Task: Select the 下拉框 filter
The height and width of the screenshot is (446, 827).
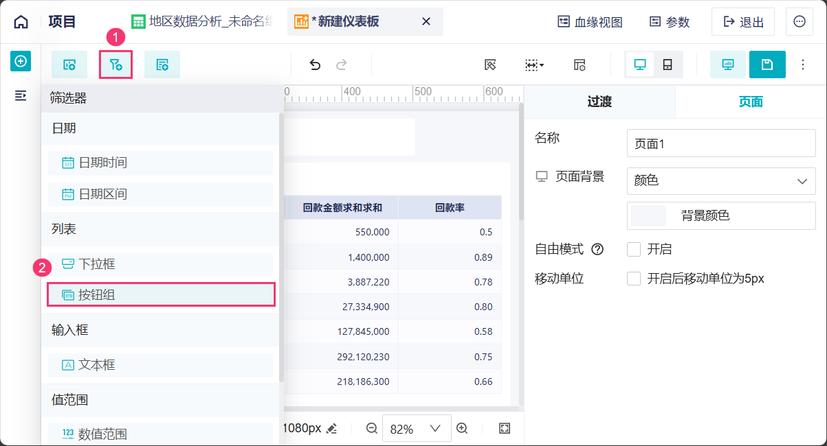Action: pyautogui.click(x=160, y=264)
